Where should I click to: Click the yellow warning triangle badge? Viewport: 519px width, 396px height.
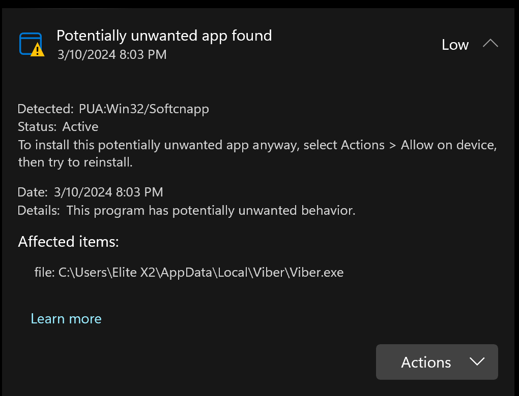(x=38, y=50)
